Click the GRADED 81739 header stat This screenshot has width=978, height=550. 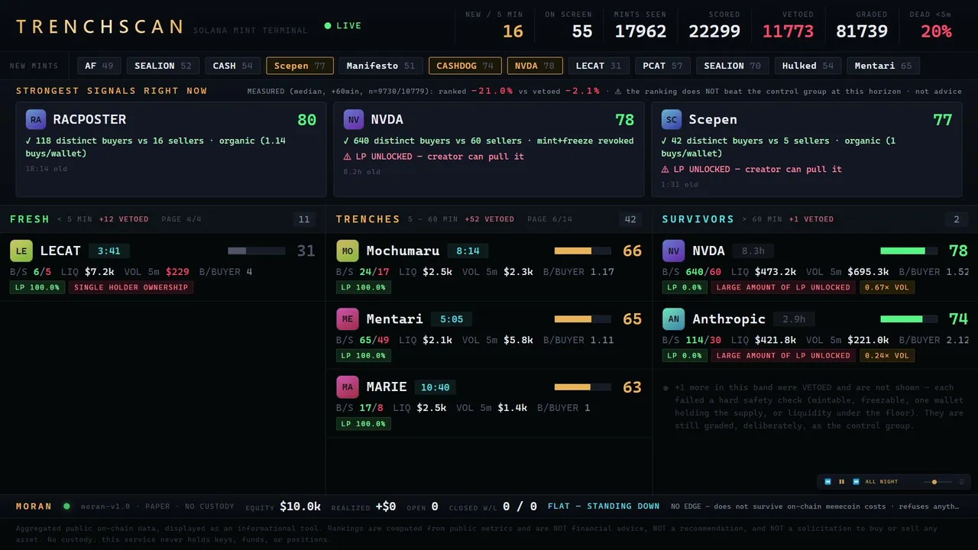point(862,26)
